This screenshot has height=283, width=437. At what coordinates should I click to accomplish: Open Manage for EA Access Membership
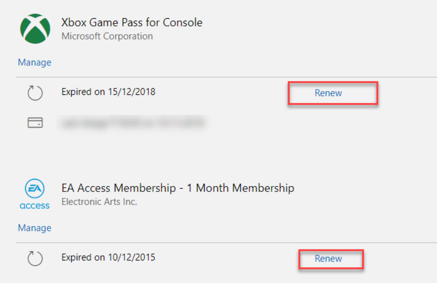[35, 228]
